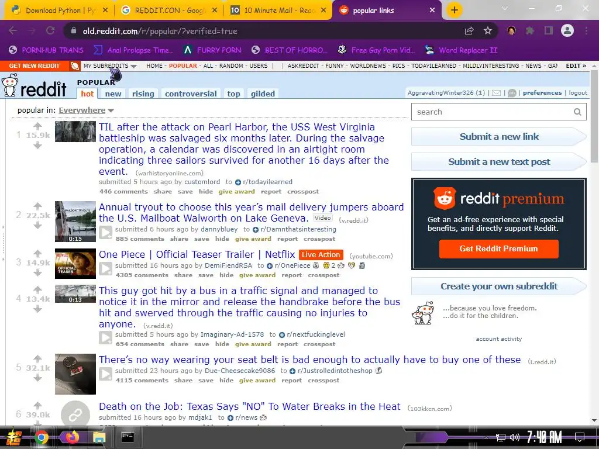Click give award on One Piece post
The image size is (599, 449).
(257, 275)
